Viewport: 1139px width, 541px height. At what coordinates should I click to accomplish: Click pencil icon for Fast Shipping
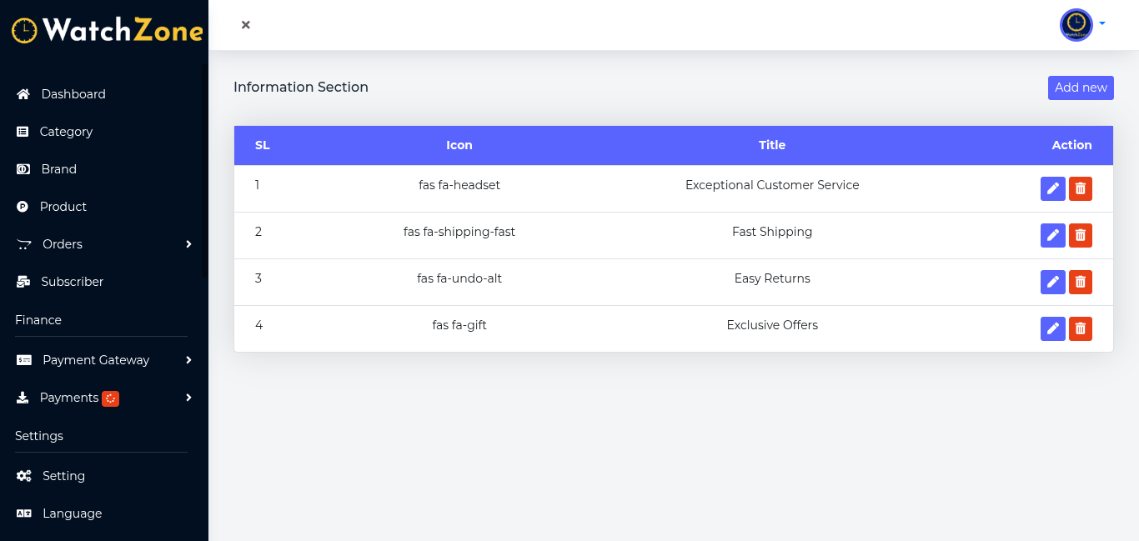[x=1052, y=236]
